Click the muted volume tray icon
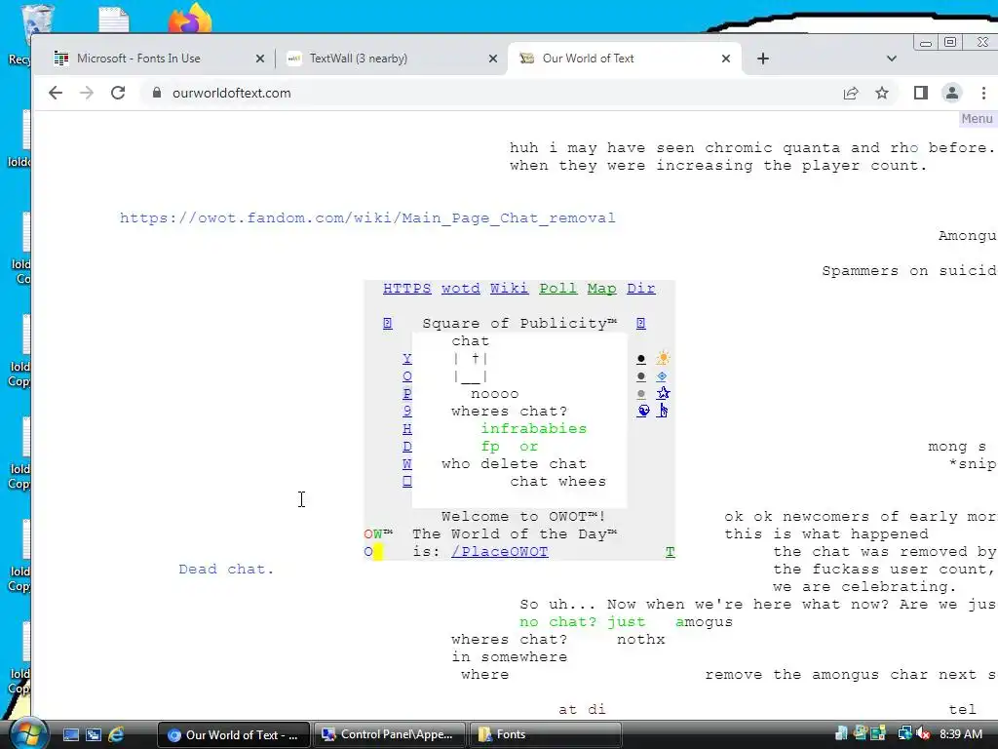 tap(922, 734)
